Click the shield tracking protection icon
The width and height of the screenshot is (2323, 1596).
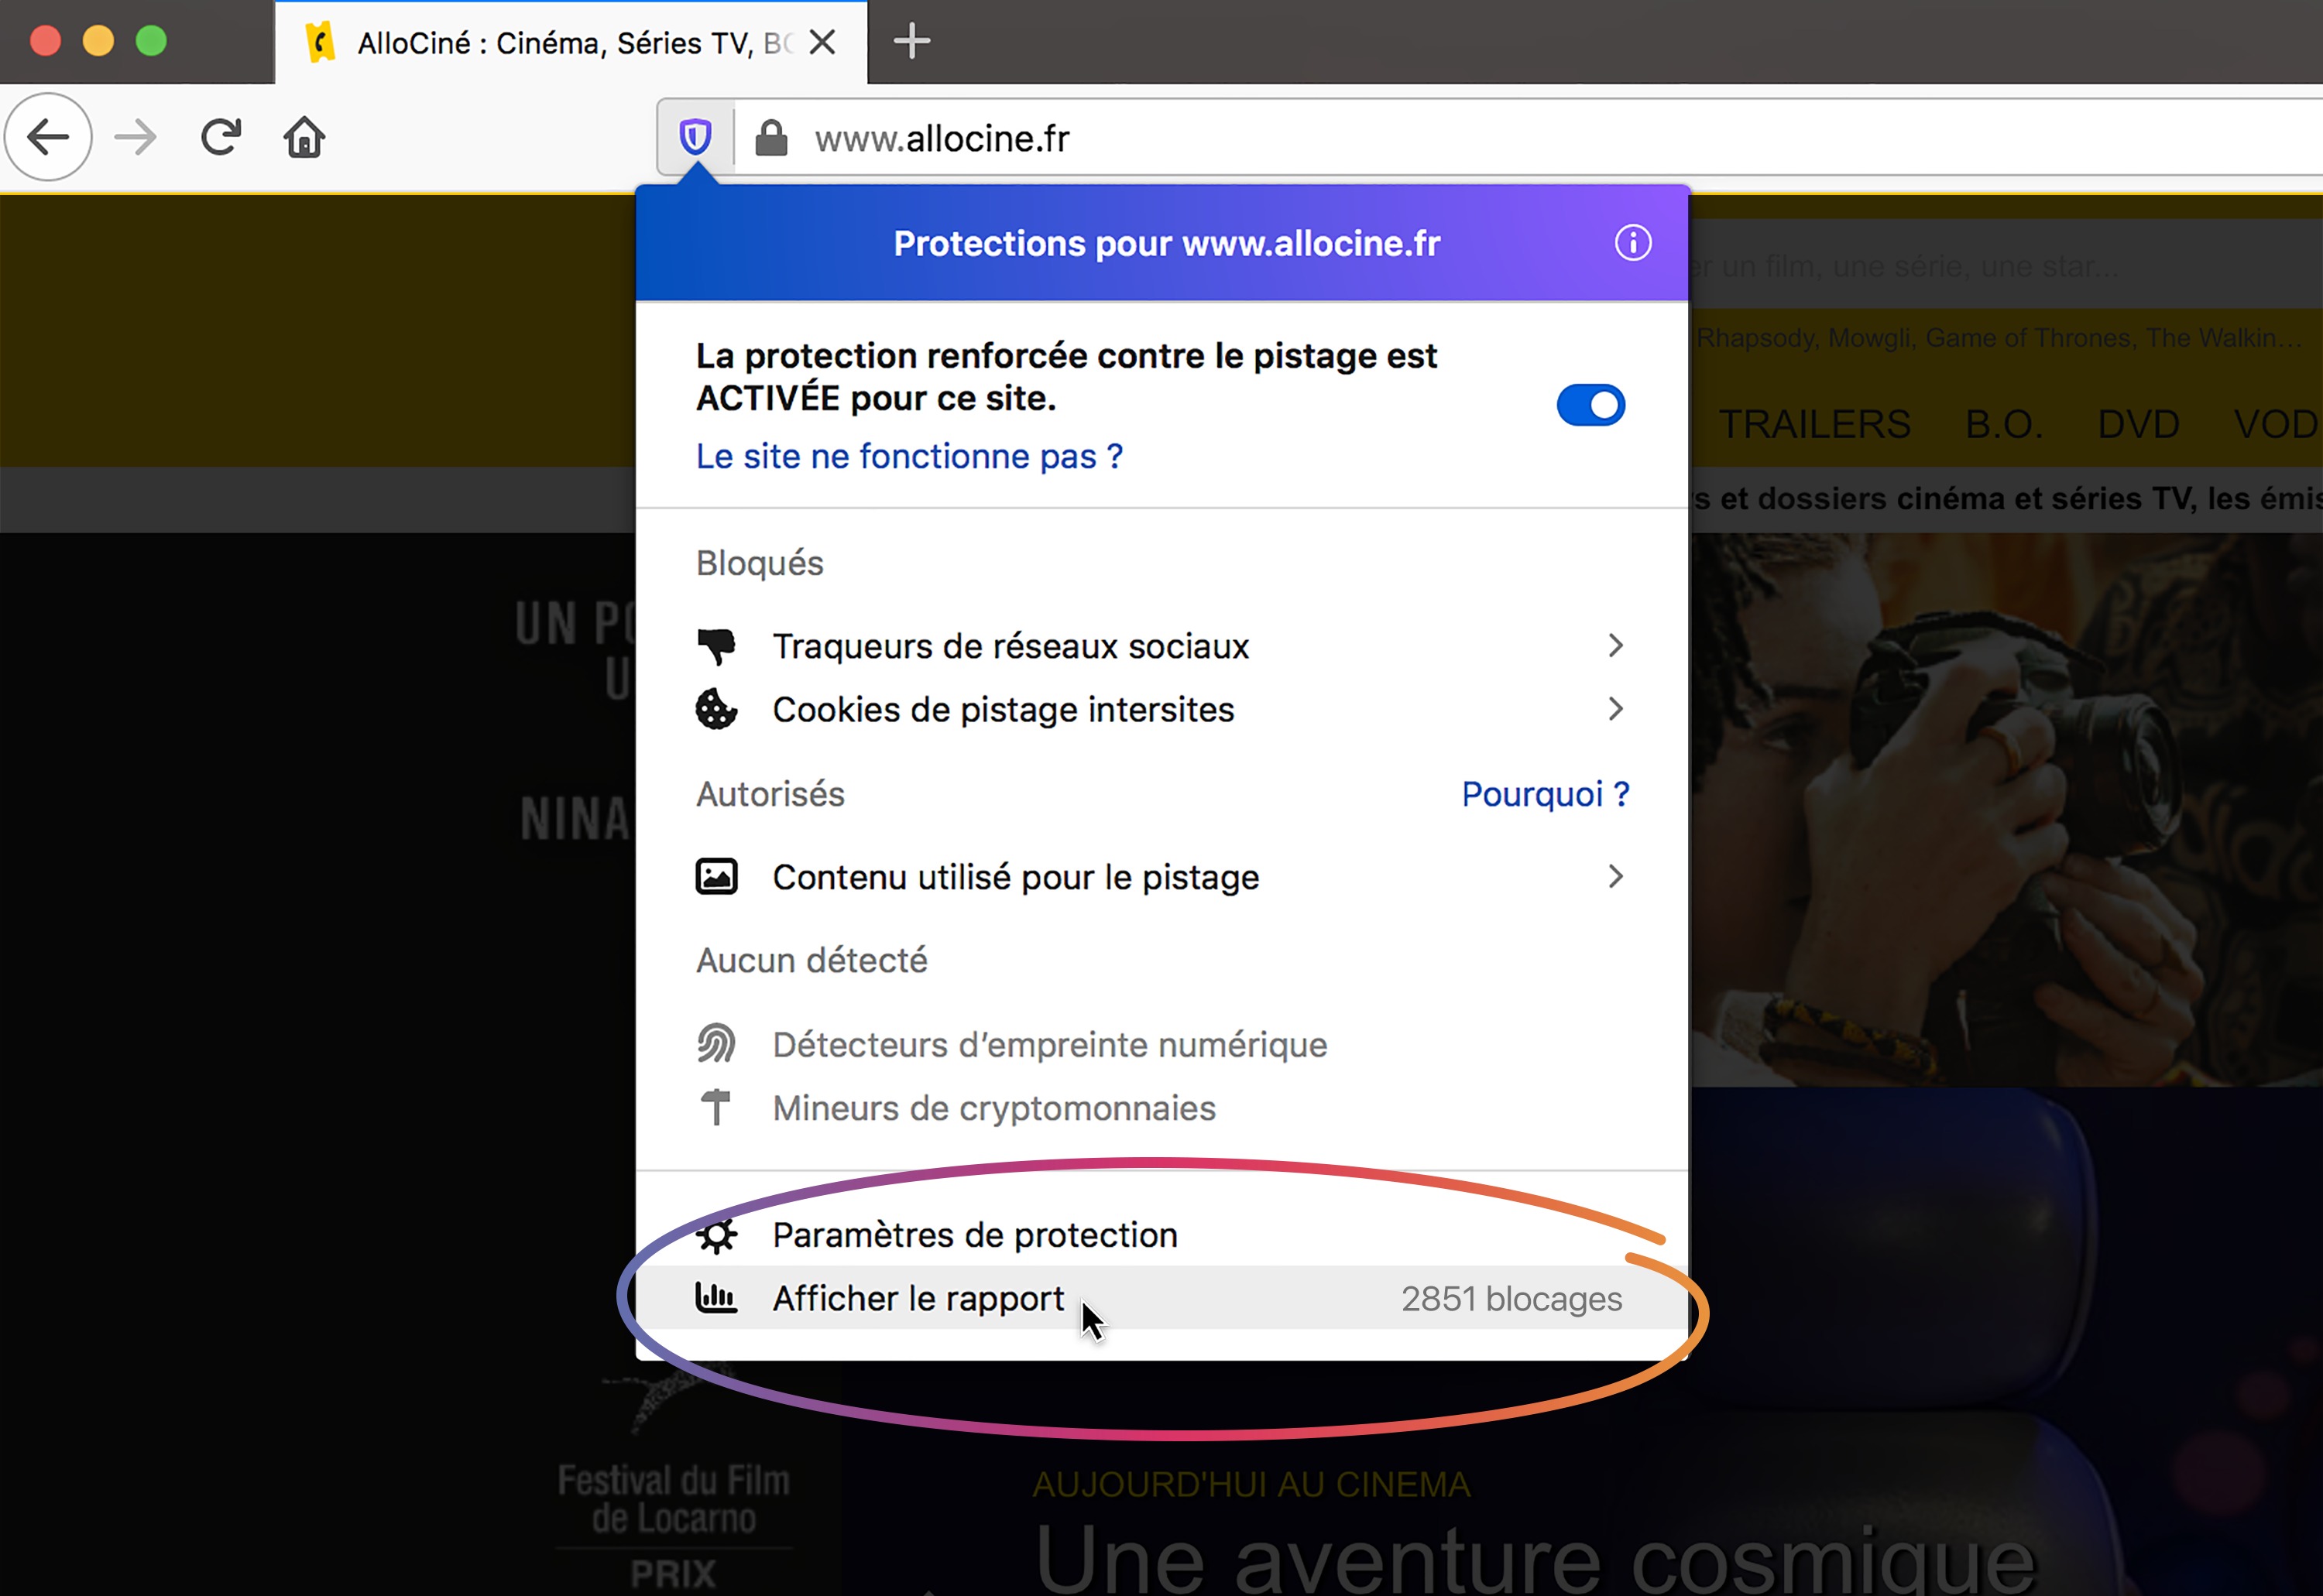(x=695, y=137)
